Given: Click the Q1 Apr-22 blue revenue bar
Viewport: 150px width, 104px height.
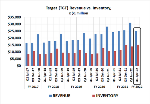Looking at the screenshot, I should (136, 48).
